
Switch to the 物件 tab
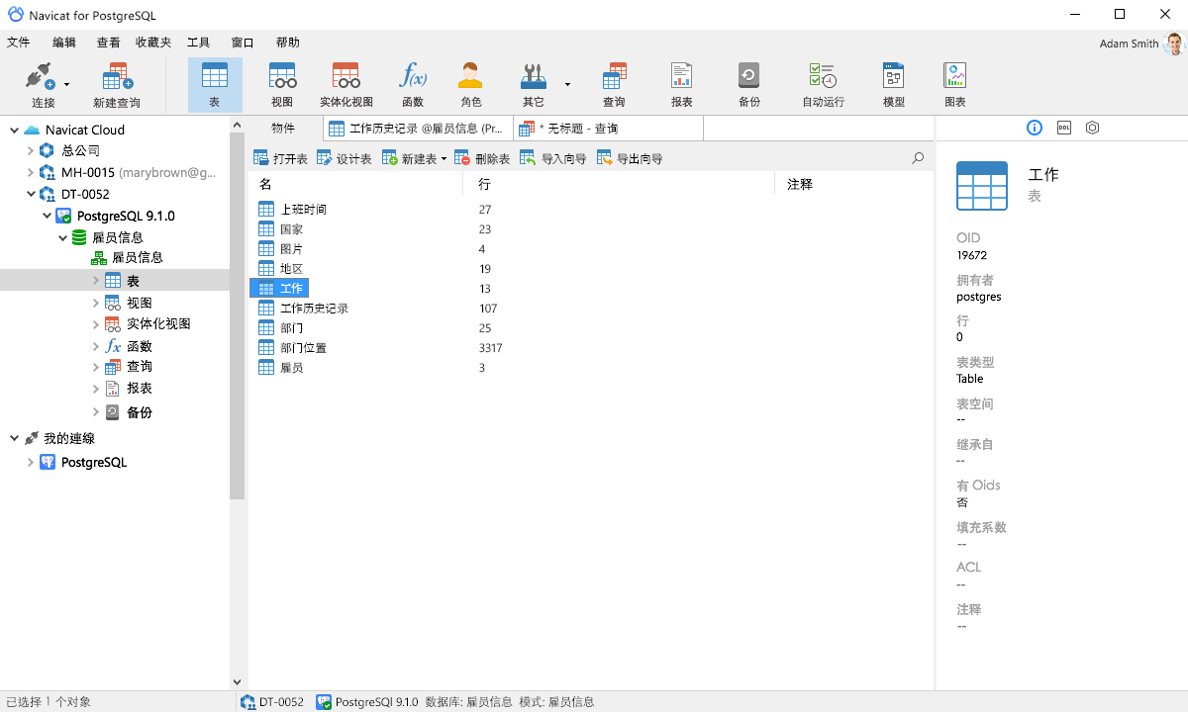click(283, 129)
